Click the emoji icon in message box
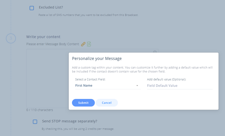This screenshot has height=136, width=225. click(x=155, y=52)
